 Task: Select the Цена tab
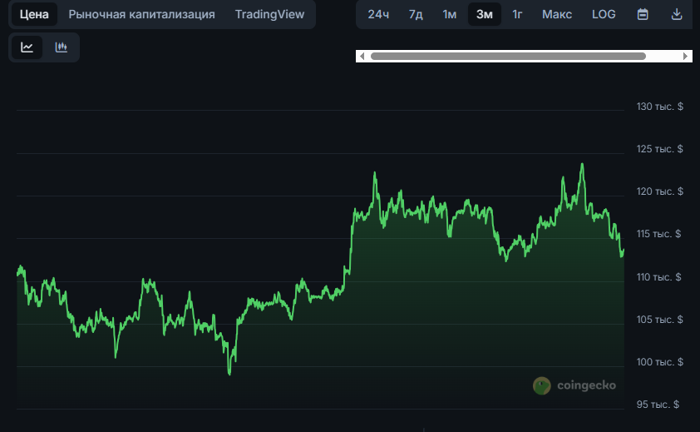tap(34, 14)
